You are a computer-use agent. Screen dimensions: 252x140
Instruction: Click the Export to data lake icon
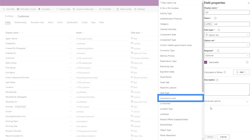pos(74,9)
